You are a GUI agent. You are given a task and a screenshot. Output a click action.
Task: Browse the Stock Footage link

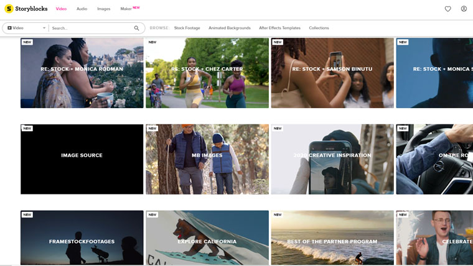pos(187,28)
